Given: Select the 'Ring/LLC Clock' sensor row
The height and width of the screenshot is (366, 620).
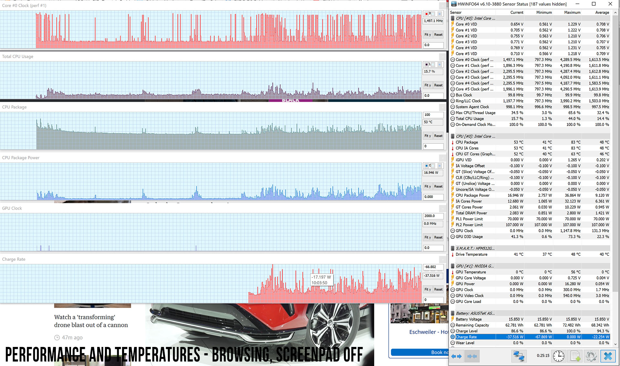Looking at the screenshot, I should [x=530, y=101].
